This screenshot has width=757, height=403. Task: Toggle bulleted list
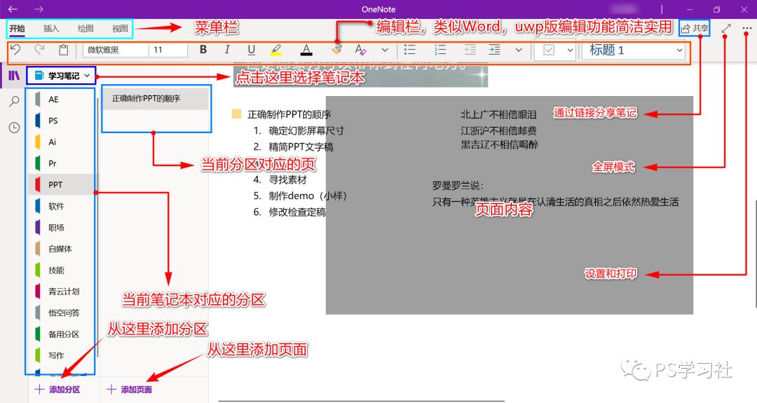coord(410,50)
